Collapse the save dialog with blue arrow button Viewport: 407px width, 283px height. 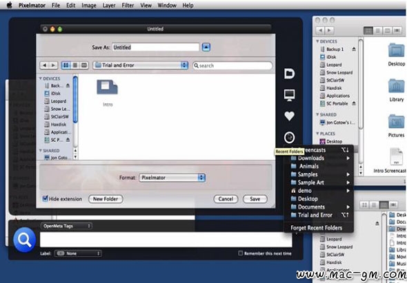(206, 48)
